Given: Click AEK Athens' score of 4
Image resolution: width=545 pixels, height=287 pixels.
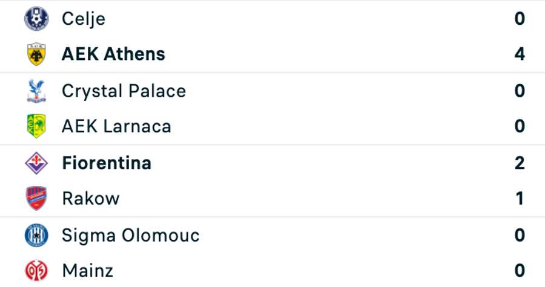Looking at the screenshot, I should [x=520, y=54].
